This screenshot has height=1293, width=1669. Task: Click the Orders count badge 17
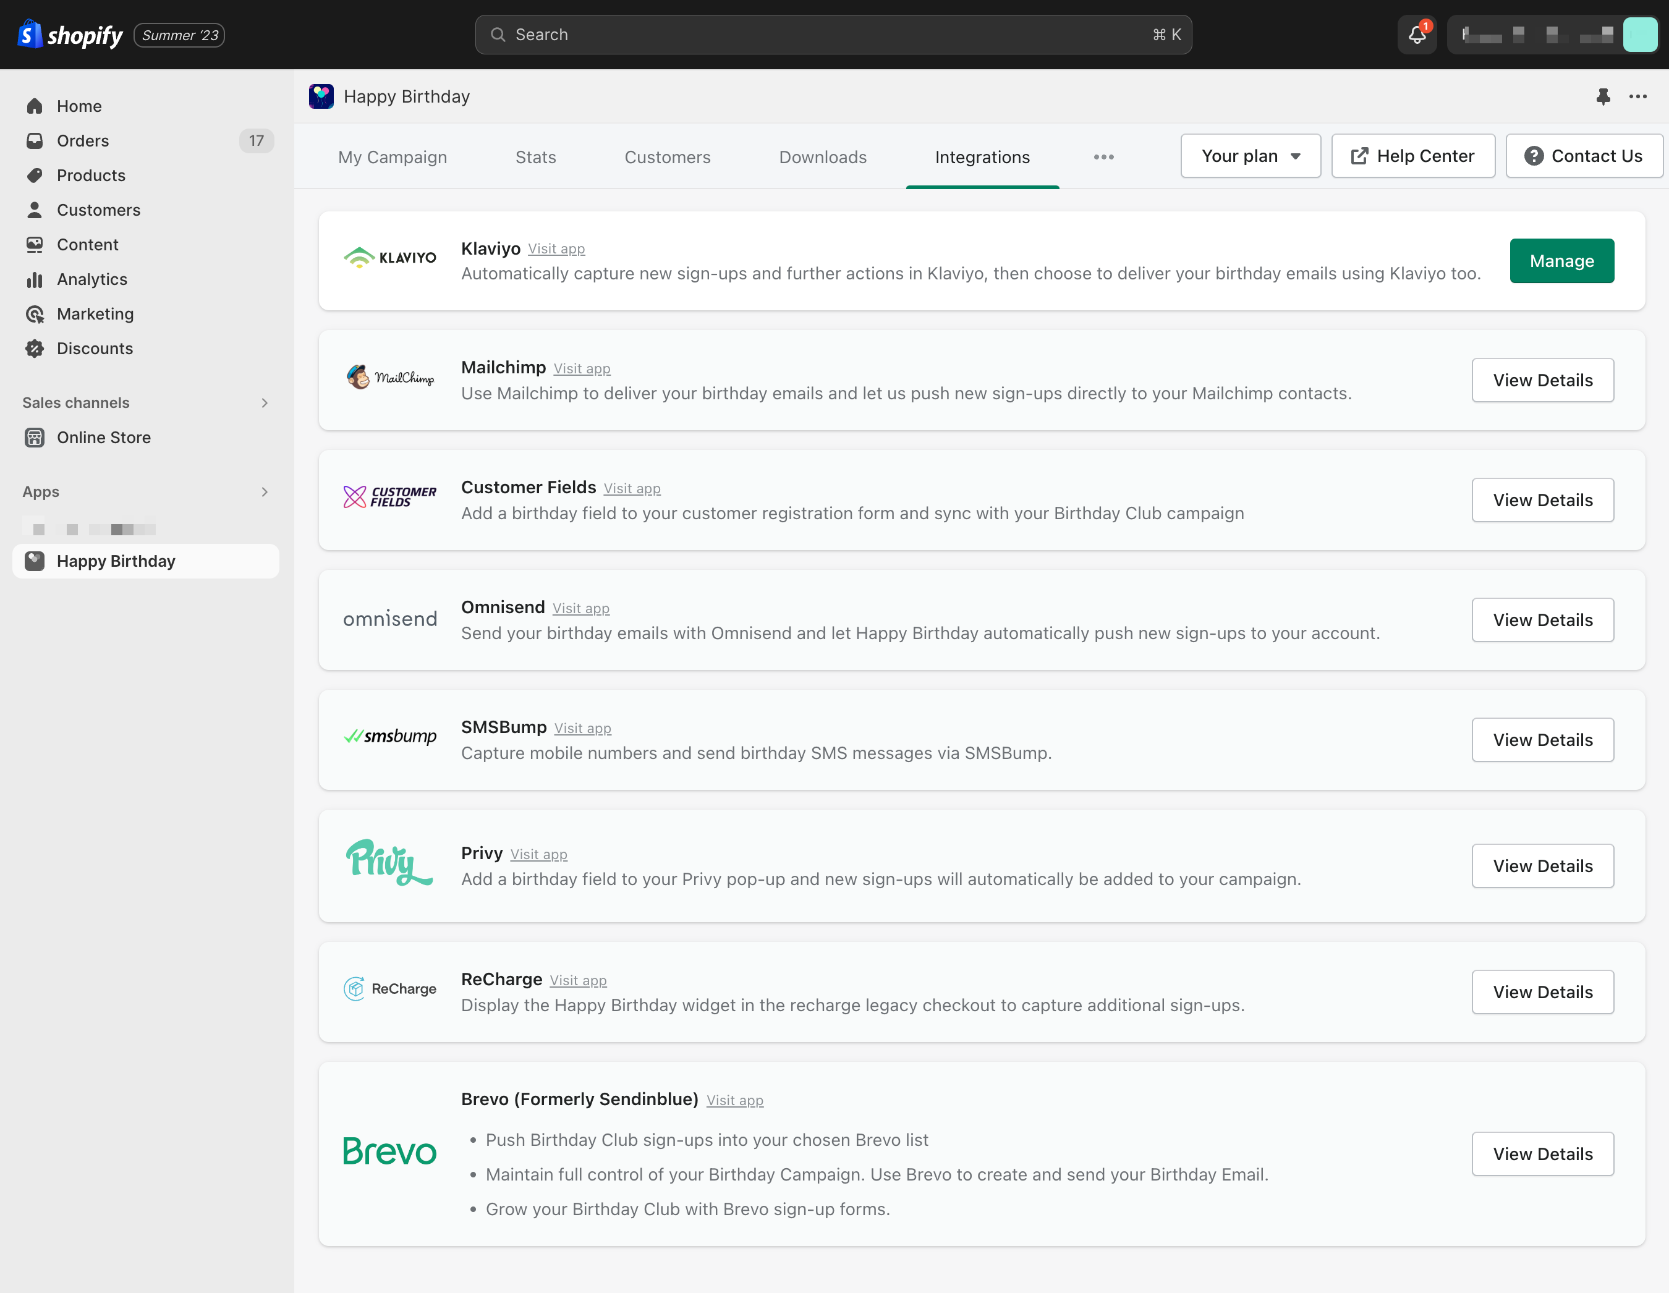(256, 140)
